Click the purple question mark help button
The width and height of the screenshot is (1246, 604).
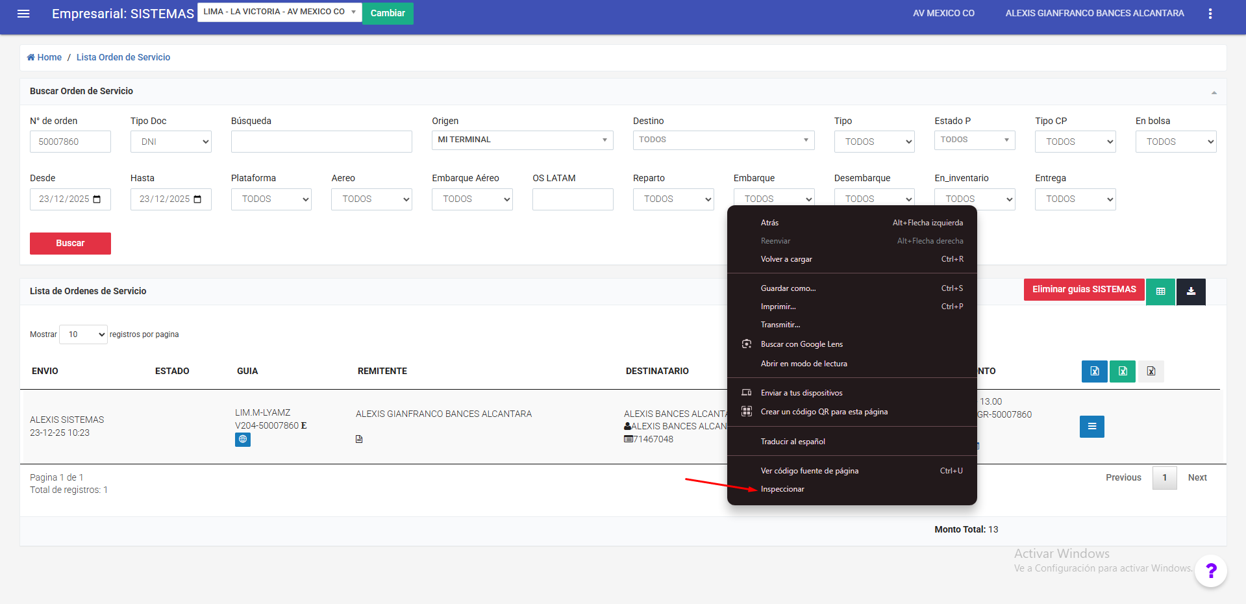click(x=1210, y=571)
